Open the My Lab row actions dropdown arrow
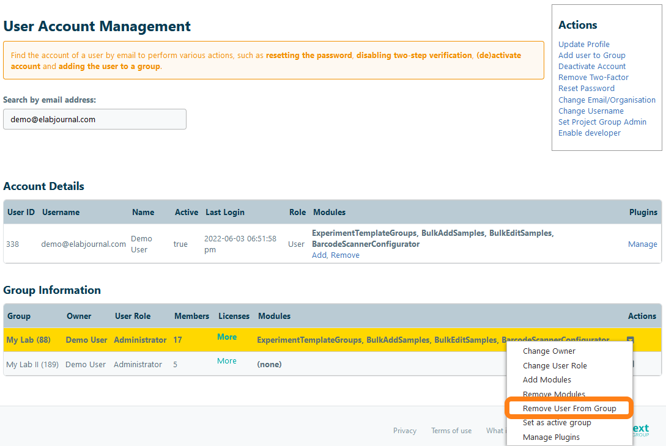666x446 pixels. pyautogui.click(x=630, y=340)
